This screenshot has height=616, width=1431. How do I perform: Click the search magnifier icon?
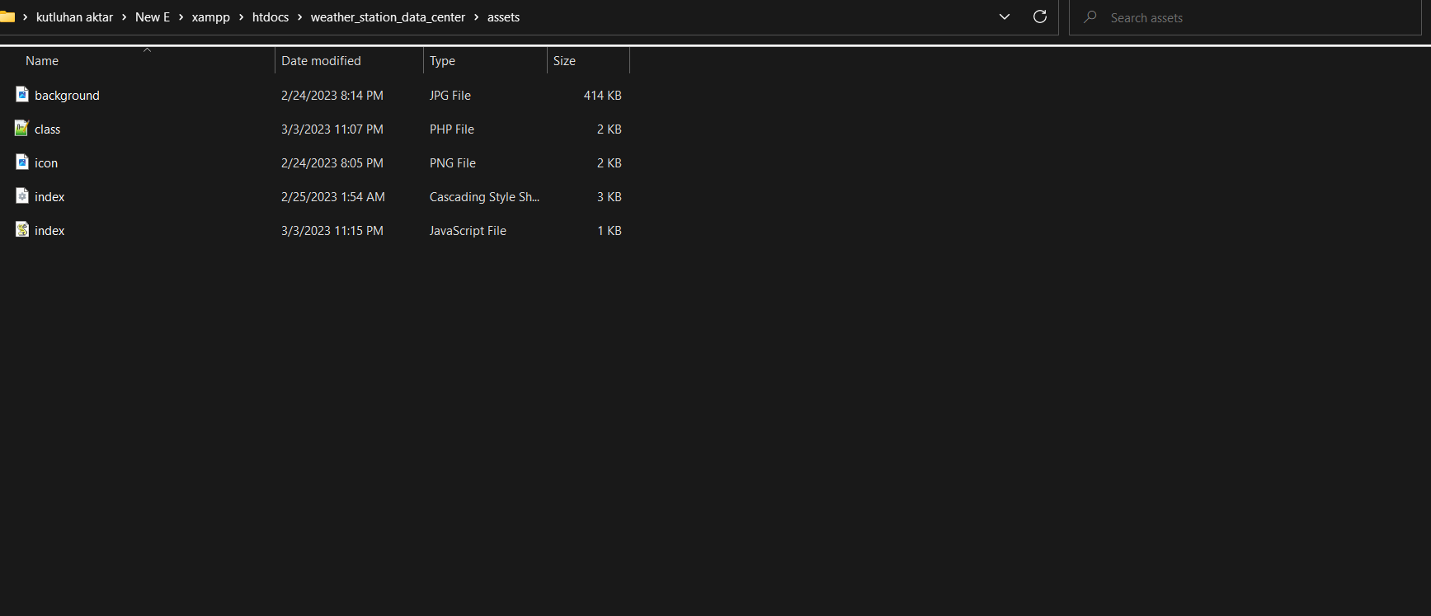click(x=1090, y=16)
